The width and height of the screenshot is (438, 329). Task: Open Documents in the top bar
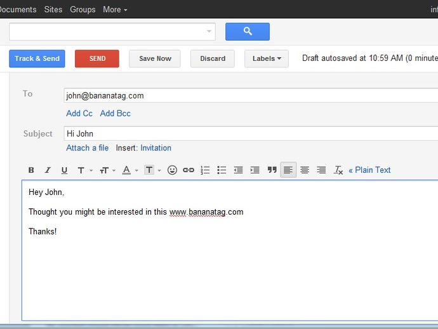point(18,10)
